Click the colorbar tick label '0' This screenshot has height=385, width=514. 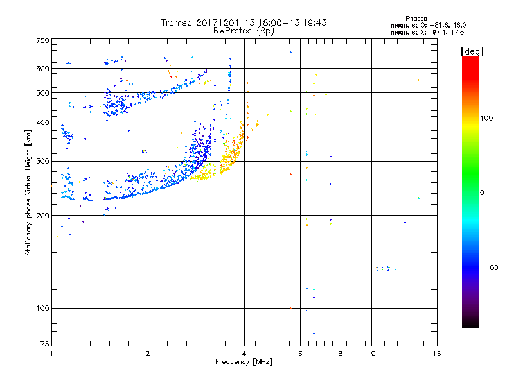coord(482,193)
